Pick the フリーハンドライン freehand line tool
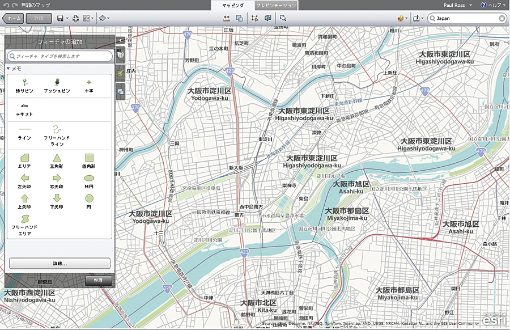 (57, 136)
